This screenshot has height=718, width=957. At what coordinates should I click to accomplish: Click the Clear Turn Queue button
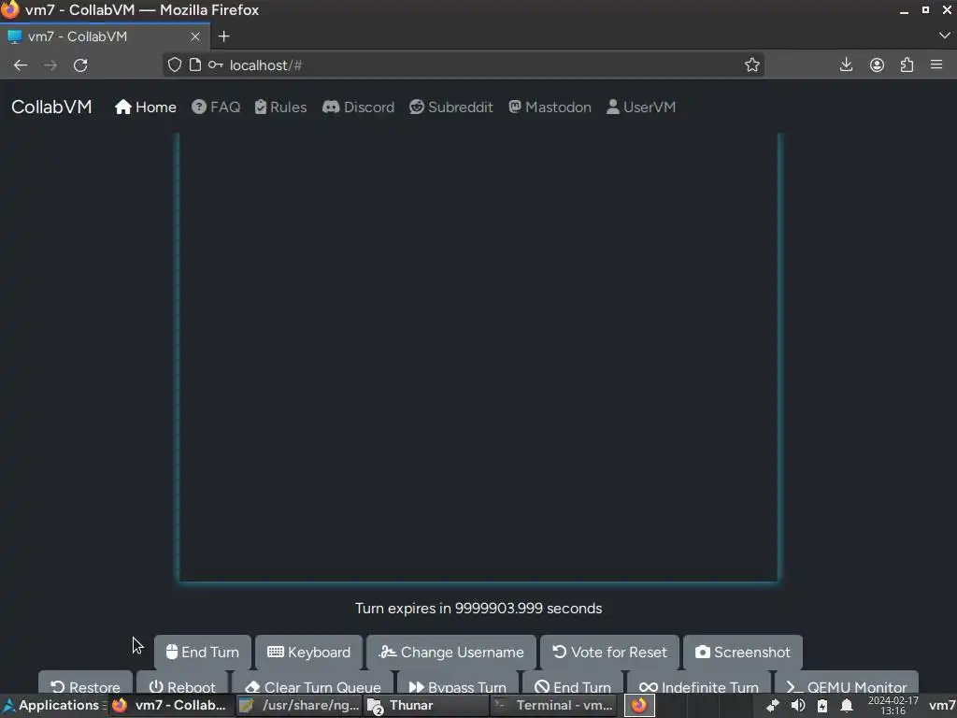[x=312, y=683]
